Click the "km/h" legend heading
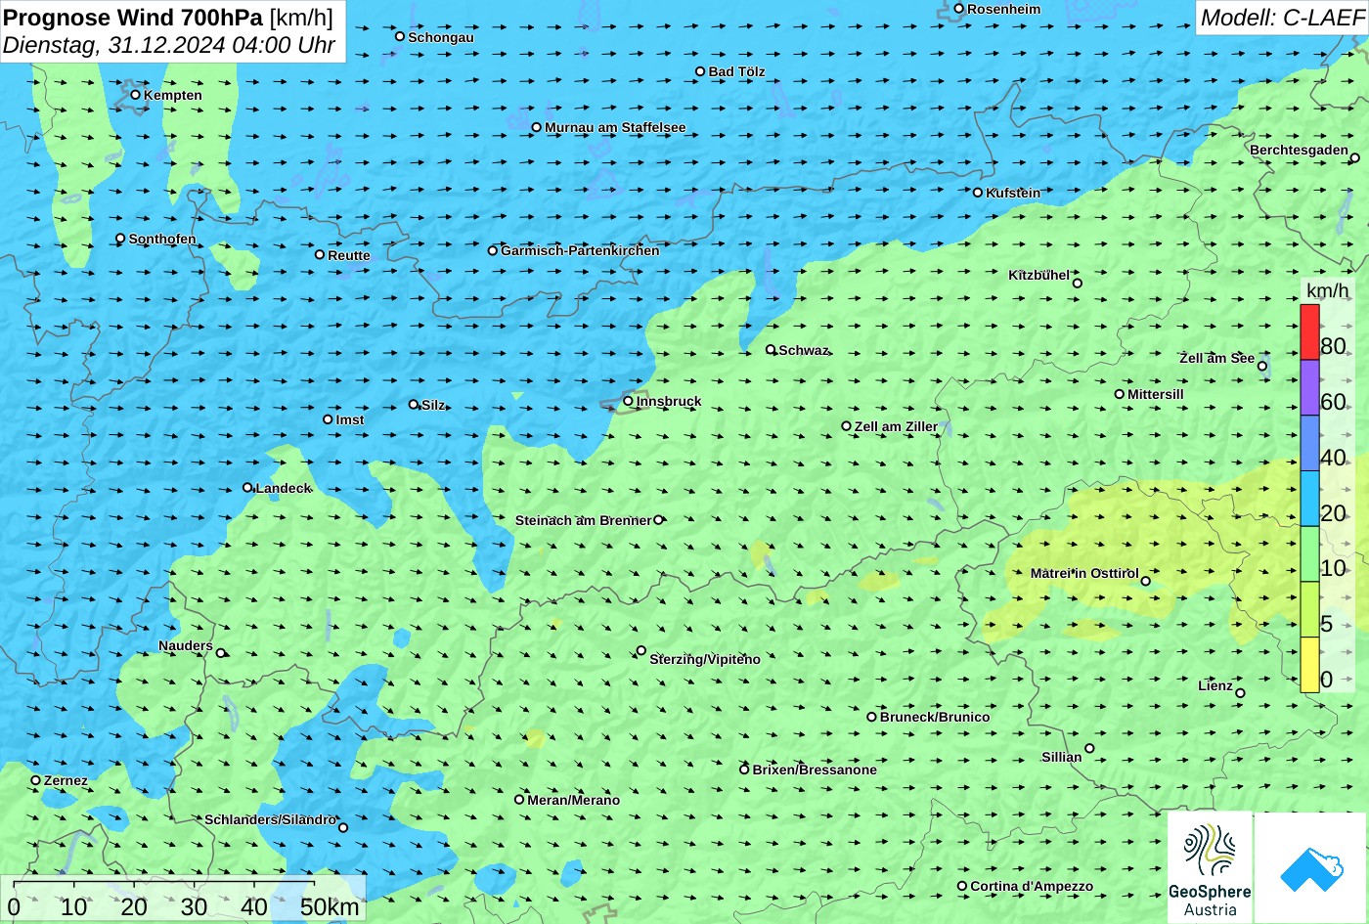The width and height of the screenshot is (1369, 924). tap(1327, 291)
